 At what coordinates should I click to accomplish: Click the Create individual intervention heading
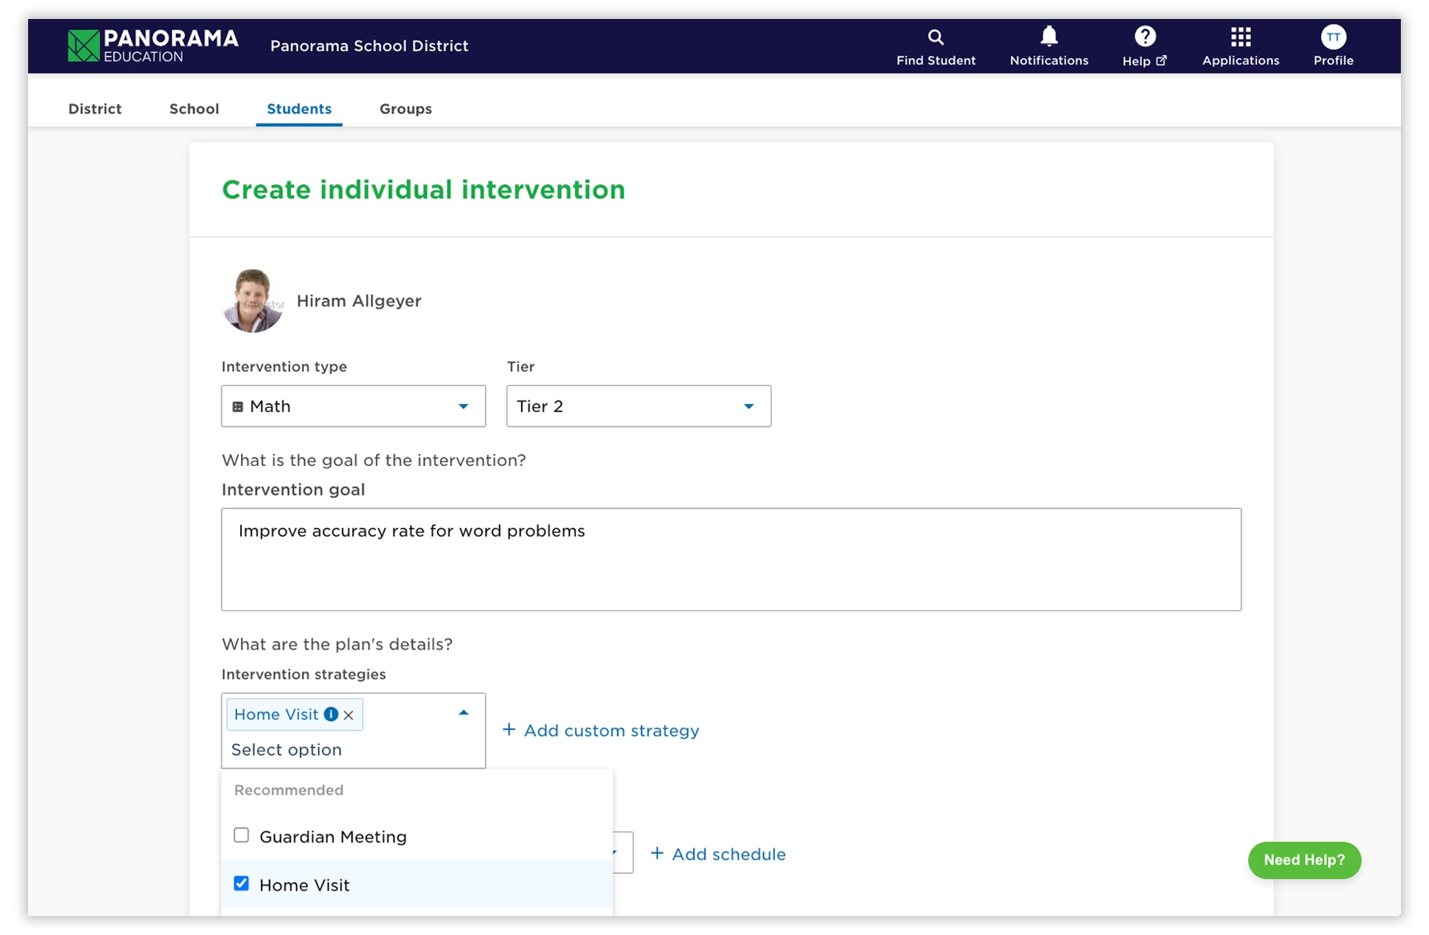point(424,190)
